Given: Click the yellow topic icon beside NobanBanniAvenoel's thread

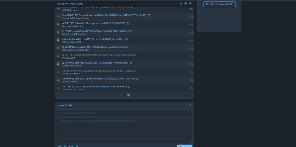Looking at the screenshot, I should [x=58, y=64].
